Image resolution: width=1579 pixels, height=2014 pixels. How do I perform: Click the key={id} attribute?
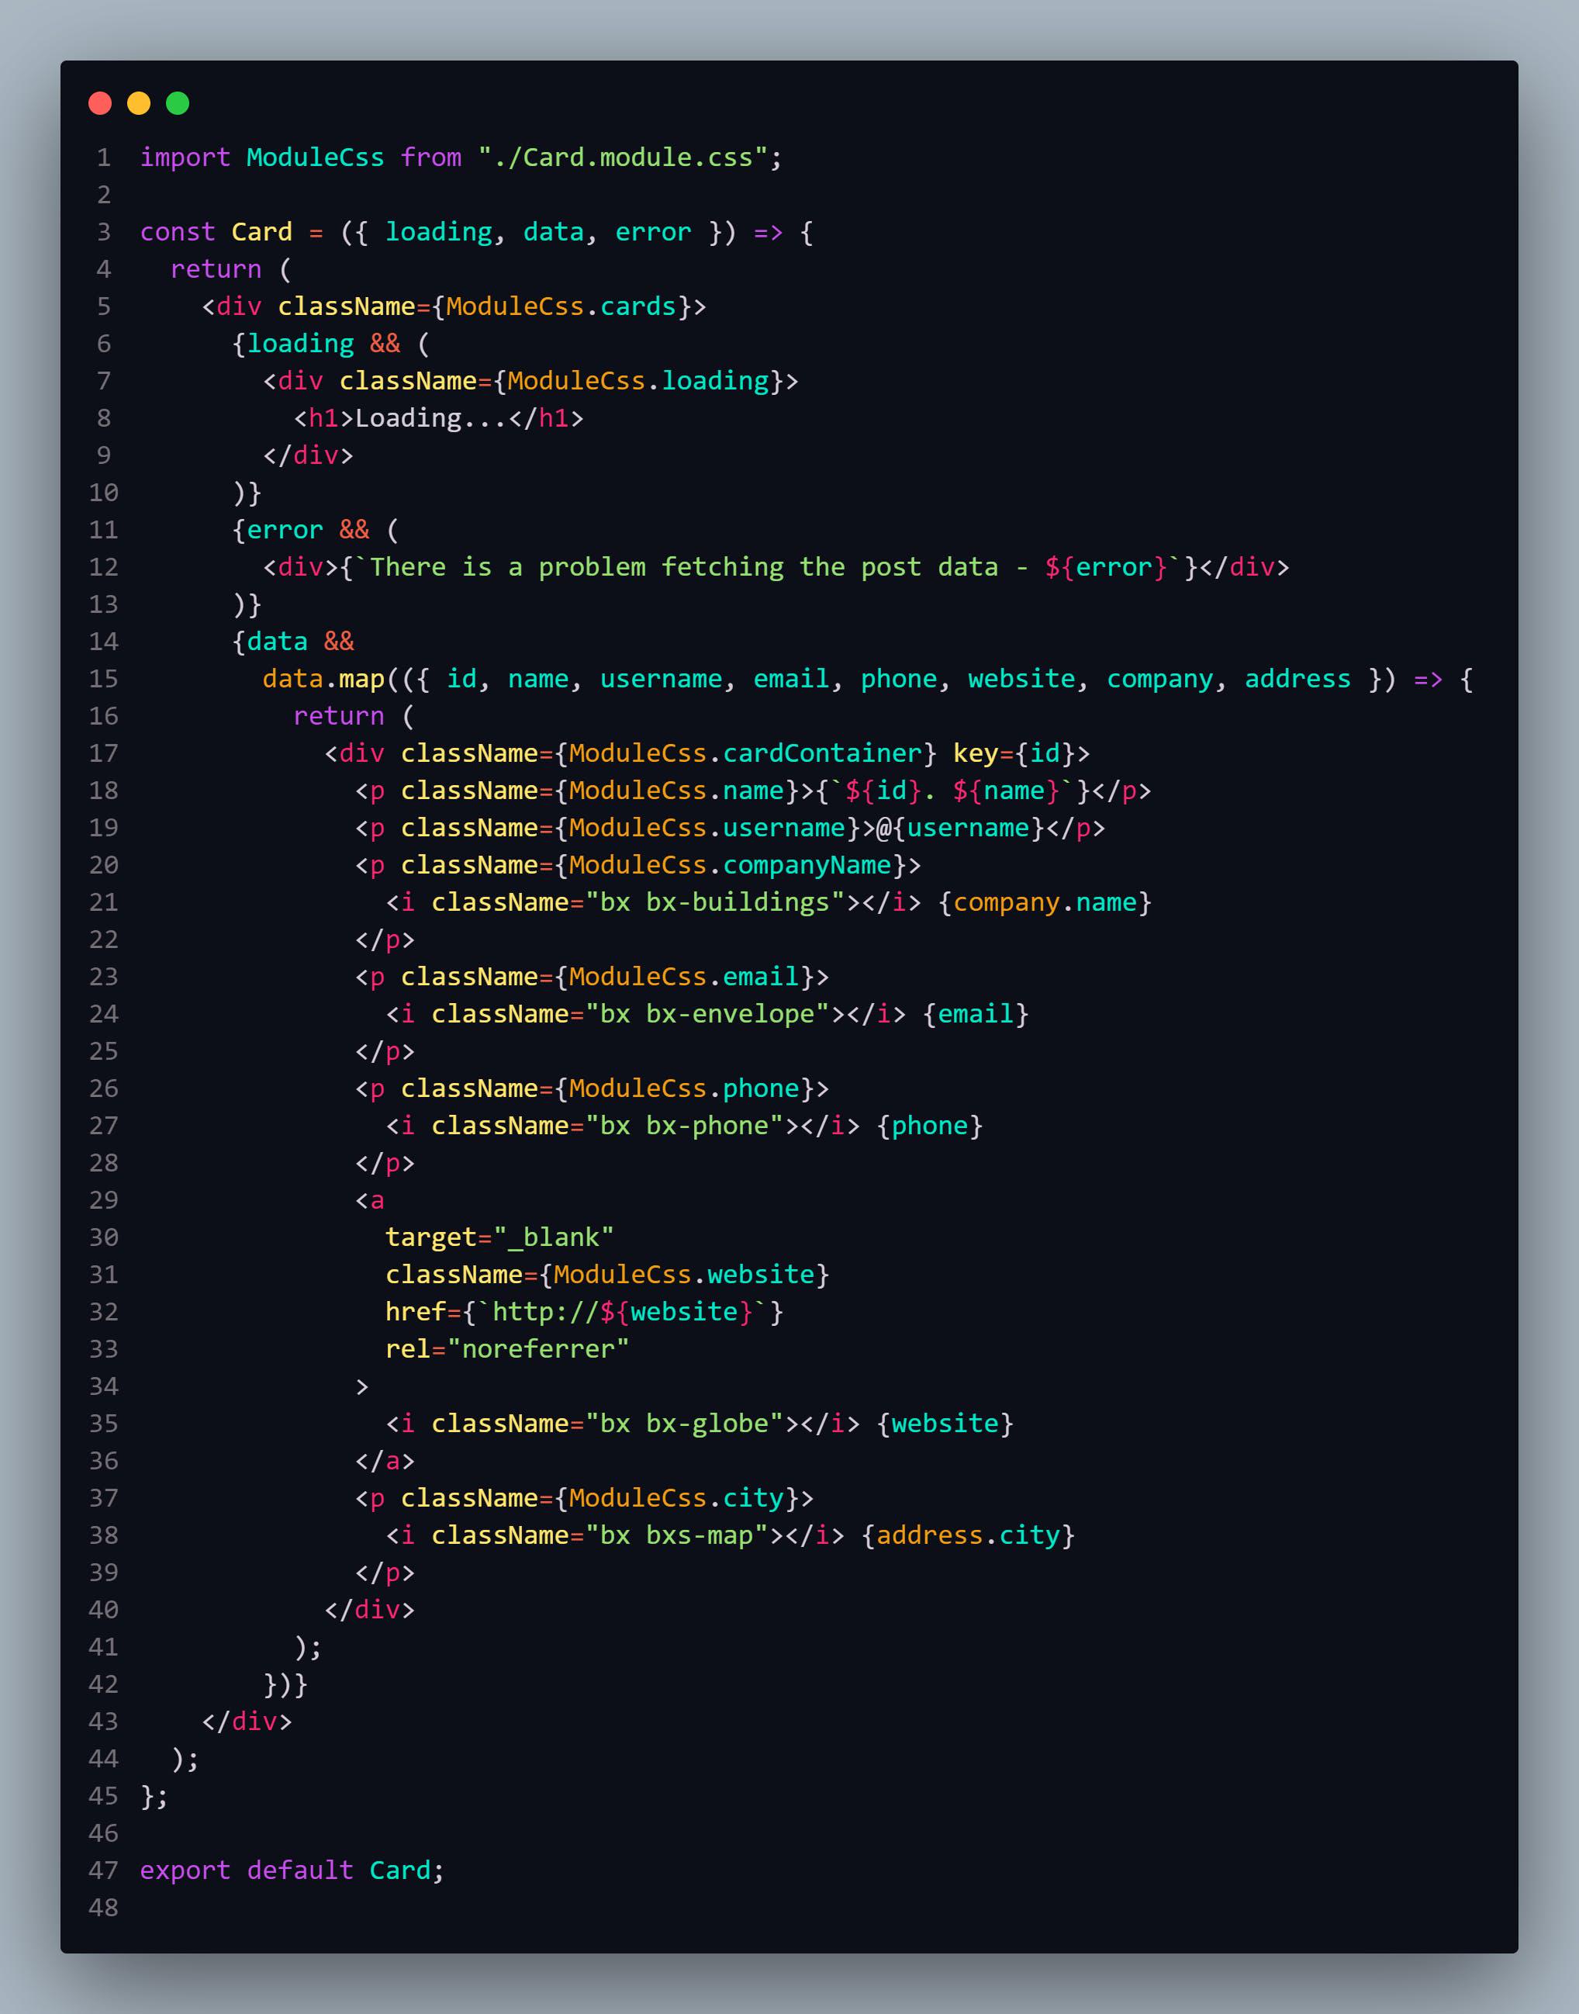pyautogui.click(x=1014, y=753)
